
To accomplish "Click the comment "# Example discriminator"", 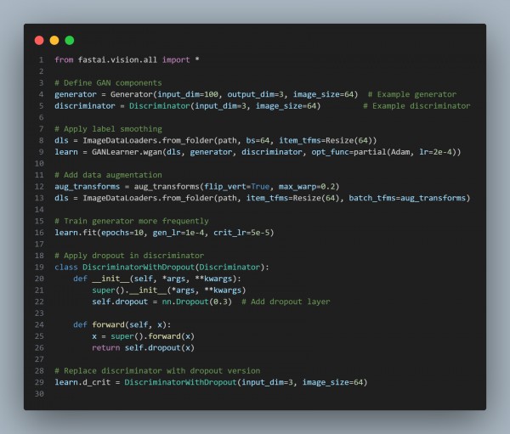I will 416,106.
